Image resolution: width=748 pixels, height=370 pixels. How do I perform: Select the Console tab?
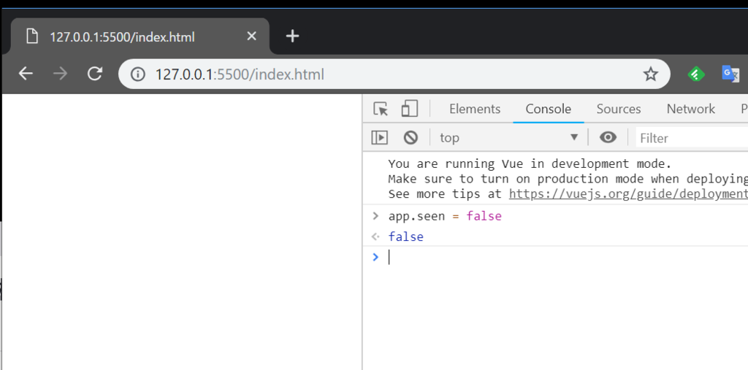pyautogui.click(x=548, y=109)
